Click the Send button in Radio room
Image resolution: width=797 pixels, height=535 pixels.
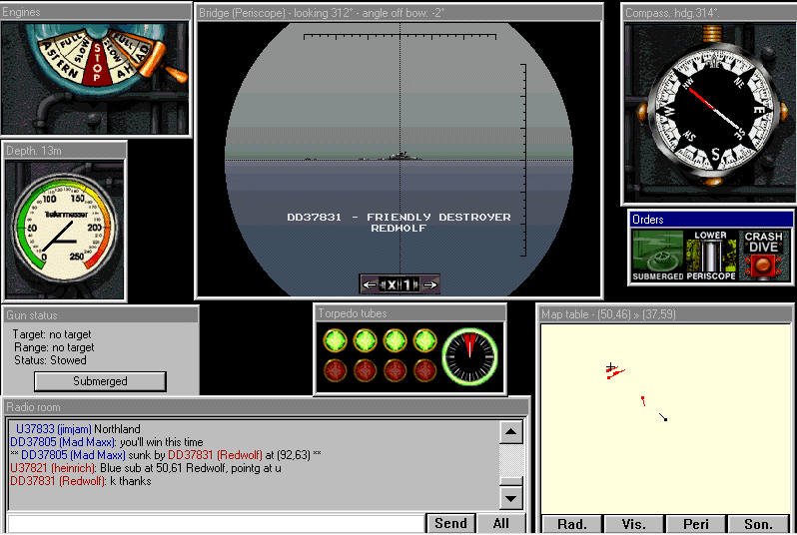[x=450, y=523]
